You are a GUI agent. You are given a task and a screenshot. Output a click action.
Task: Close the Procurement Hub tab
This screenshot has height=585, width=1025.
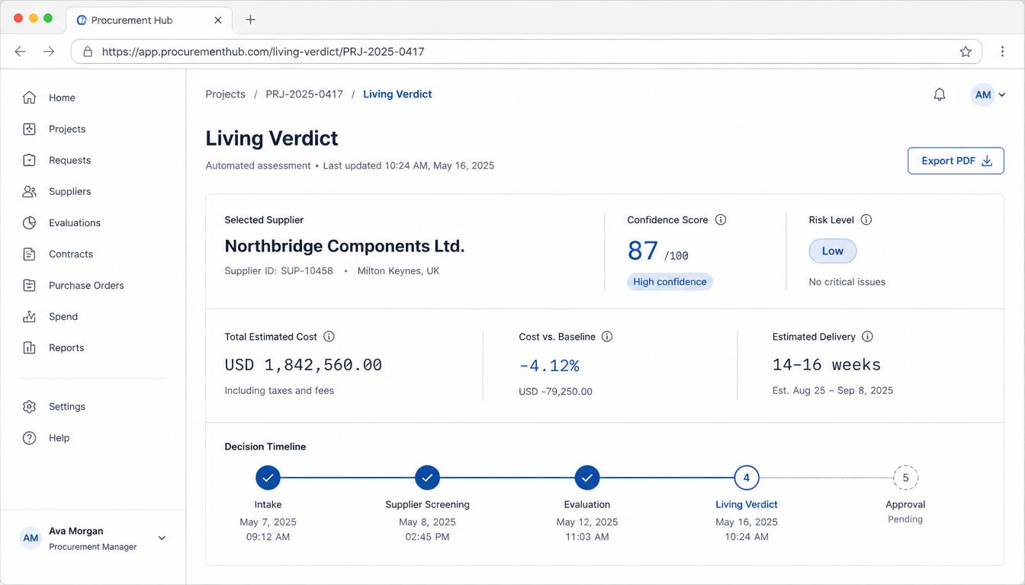[218, 20]
